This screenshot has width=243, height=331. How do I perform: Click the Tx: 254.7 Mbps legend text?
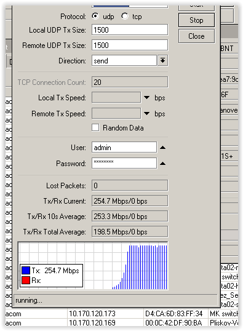click(x=55, y=271)
